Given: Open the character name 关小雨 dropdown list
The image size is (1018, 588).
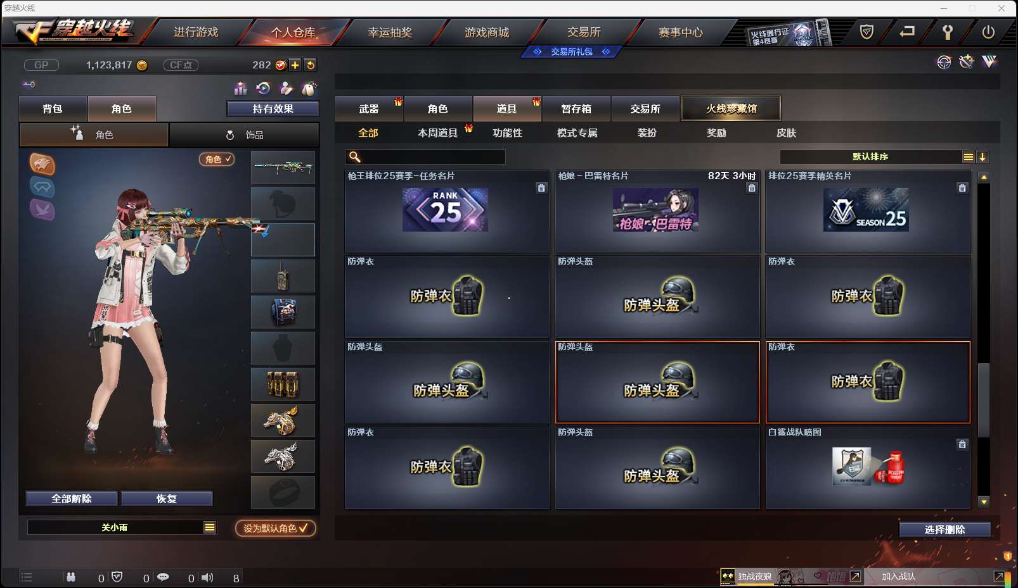Looking at the screenshot, I should coord(210,527).
